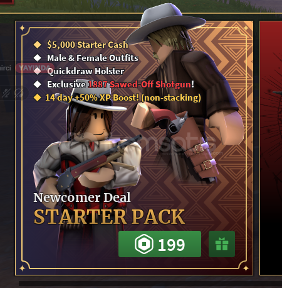Select the gold diamond beside $5,000 Starter Cash
The width and height of the screenshot is (282, 288).
(x=38, y=45)
